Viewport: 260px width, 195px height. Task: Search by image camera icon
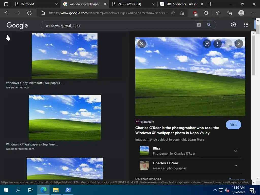click(199, 25)
